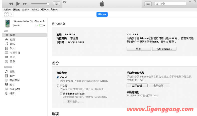This screenshot has height=116, width=197.
Task: Click the fast forward next button
Action: click(x=25, y=4)
